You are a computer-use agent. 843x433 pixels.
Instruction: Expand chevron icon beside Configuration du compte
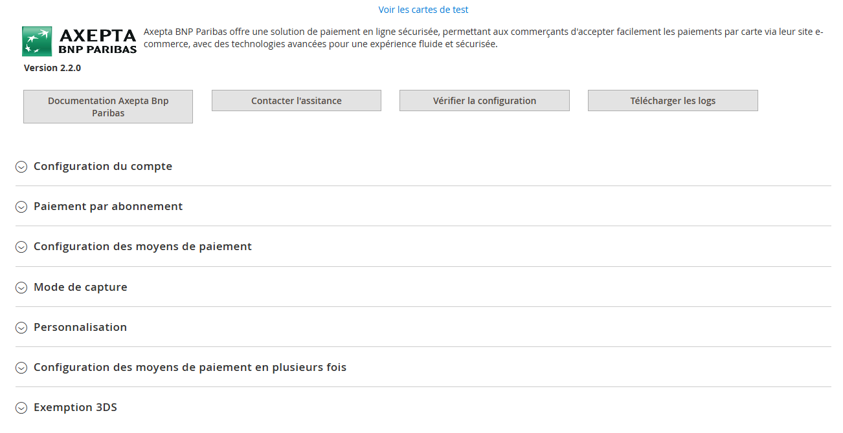(x=21, y=167)
